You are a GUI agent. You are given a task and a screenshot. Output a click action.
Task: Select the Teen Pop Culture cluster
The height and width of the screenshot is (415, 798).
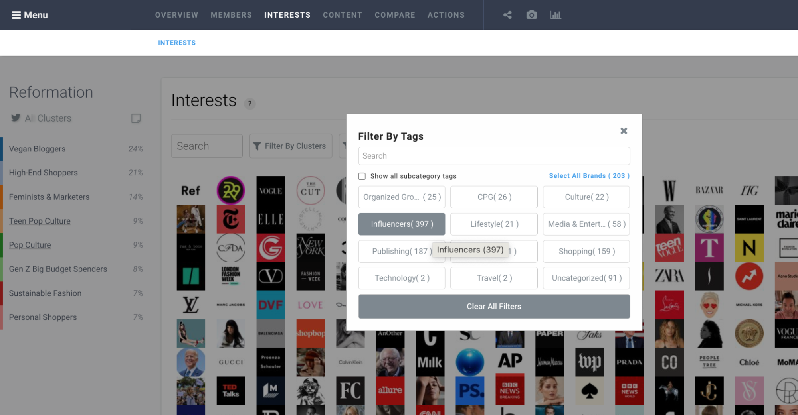point(76,221)
